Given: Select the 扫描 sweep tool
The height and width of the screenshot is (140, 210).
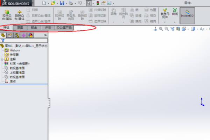Looking at the screenshot, I should (32, 10).
